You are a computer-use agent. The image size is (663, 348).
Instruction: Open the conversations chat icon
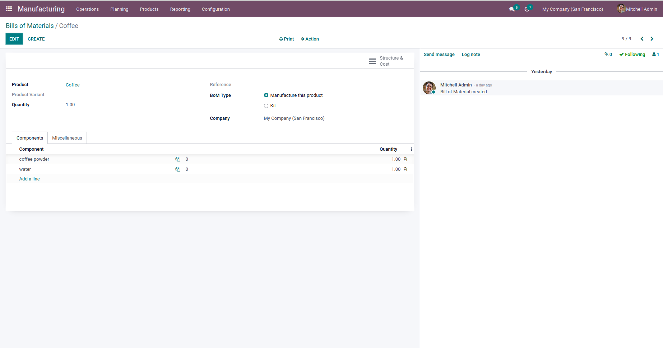coord(512,9)
